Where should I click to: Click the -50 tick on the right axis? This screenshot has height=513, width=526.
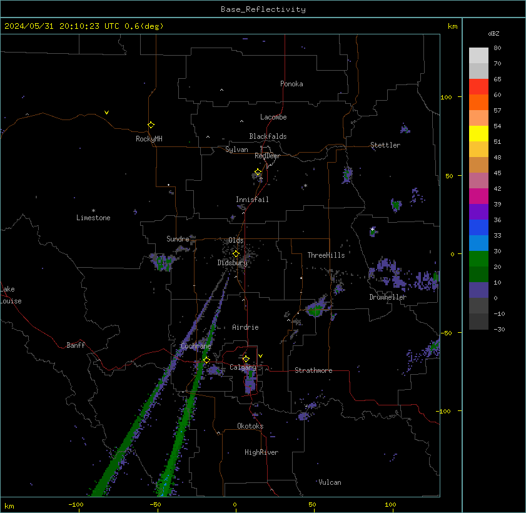[x=446, y=333]
